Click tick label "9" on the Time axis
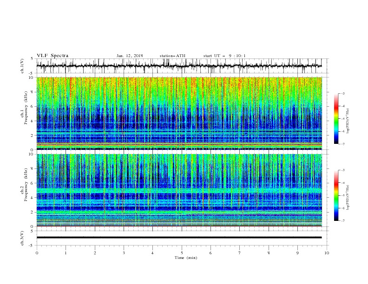The image size is (368, 284). 297,253
